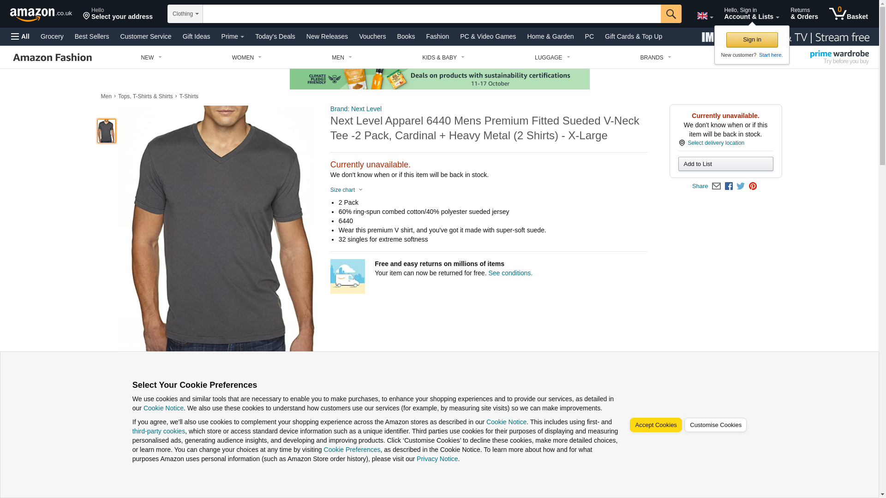Expand the Size chart
The image size is (886, 498).
(347, 190)
